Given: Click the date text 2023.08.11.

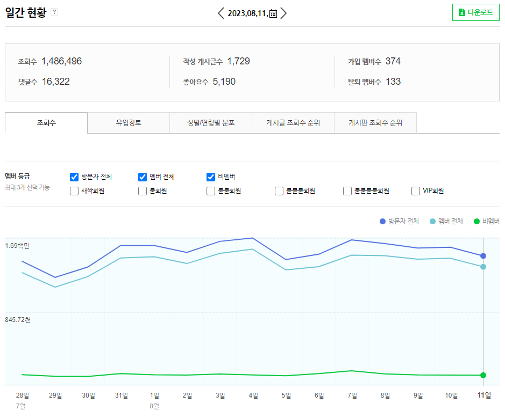Looking at the screenshot, I should tap(248, 13).
